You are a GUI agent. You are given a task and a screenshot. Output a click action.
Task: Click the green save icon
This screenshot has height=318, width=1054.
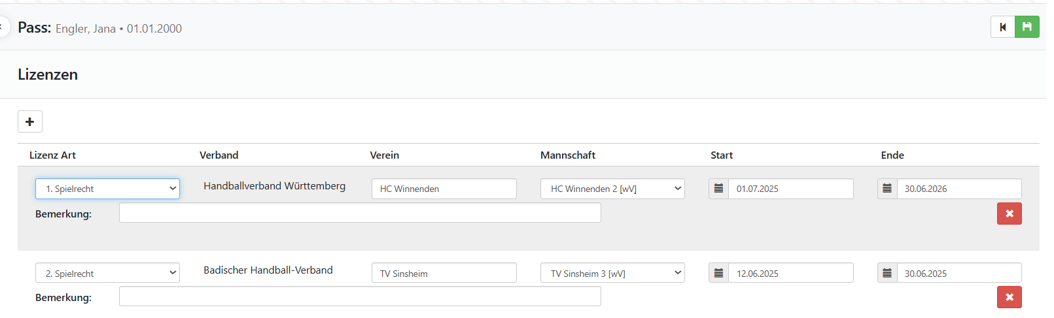pos(1027,27)
